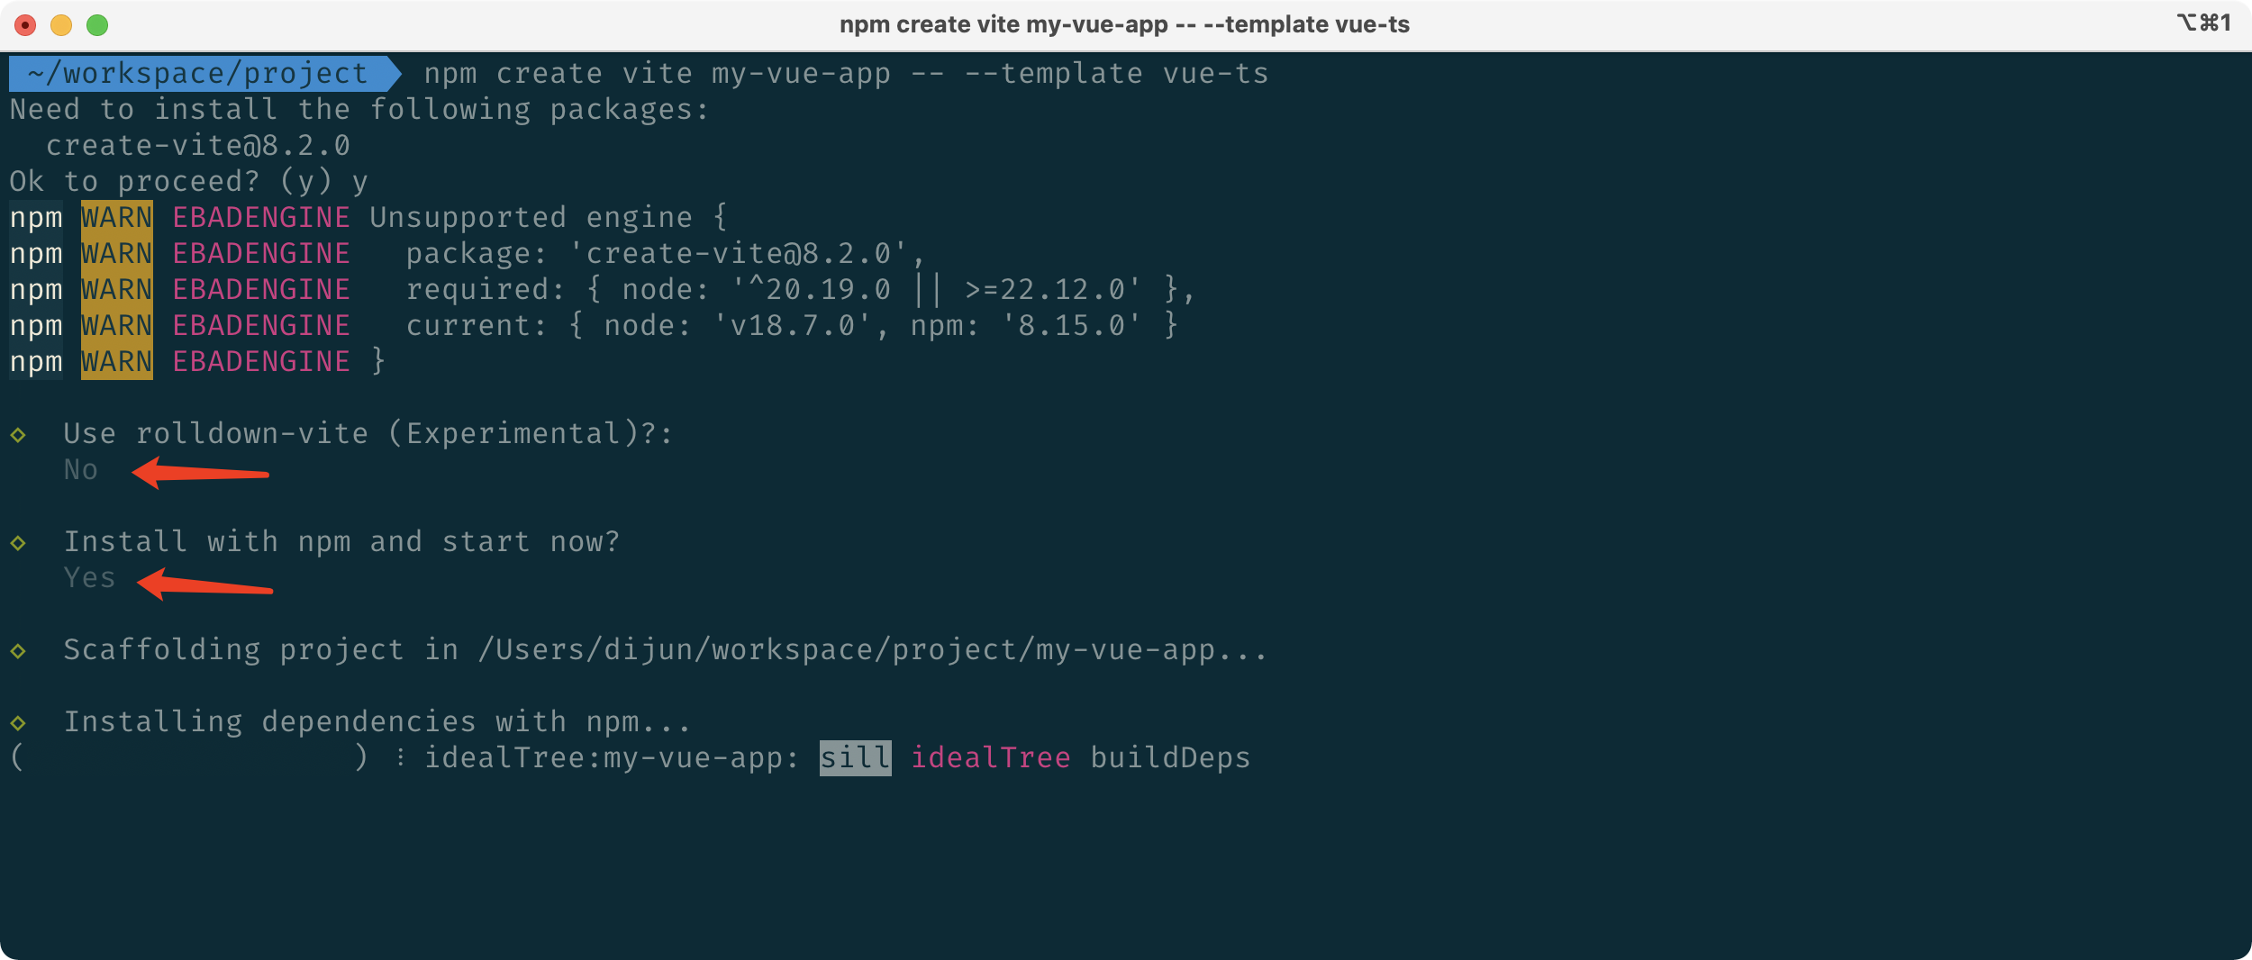Screen dimensions: 2252x960
Task: Click the 'Installing dependencies with npm...' line
Action: 377,722
